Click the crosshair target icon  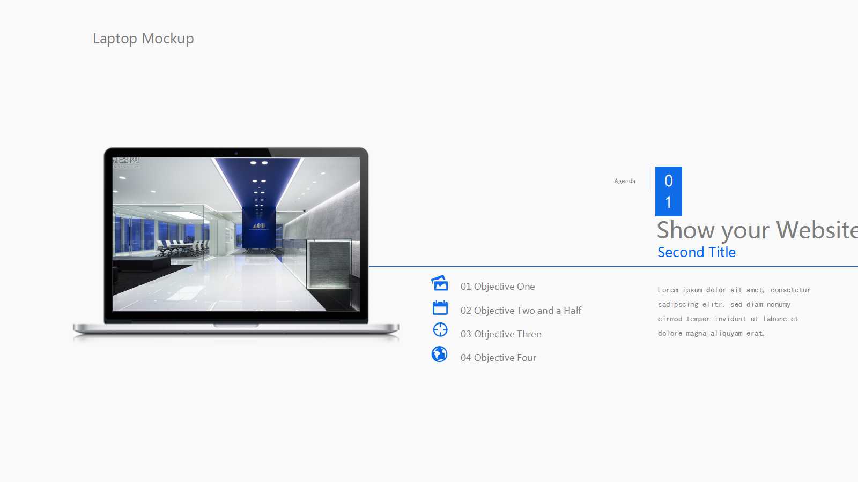click(440, 330)
